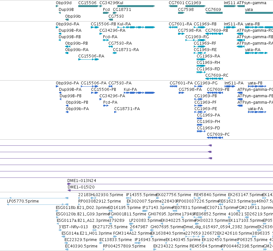273x251 pixels.
Task: Select EST RP004257809.5prime
Action: [104, 249]
